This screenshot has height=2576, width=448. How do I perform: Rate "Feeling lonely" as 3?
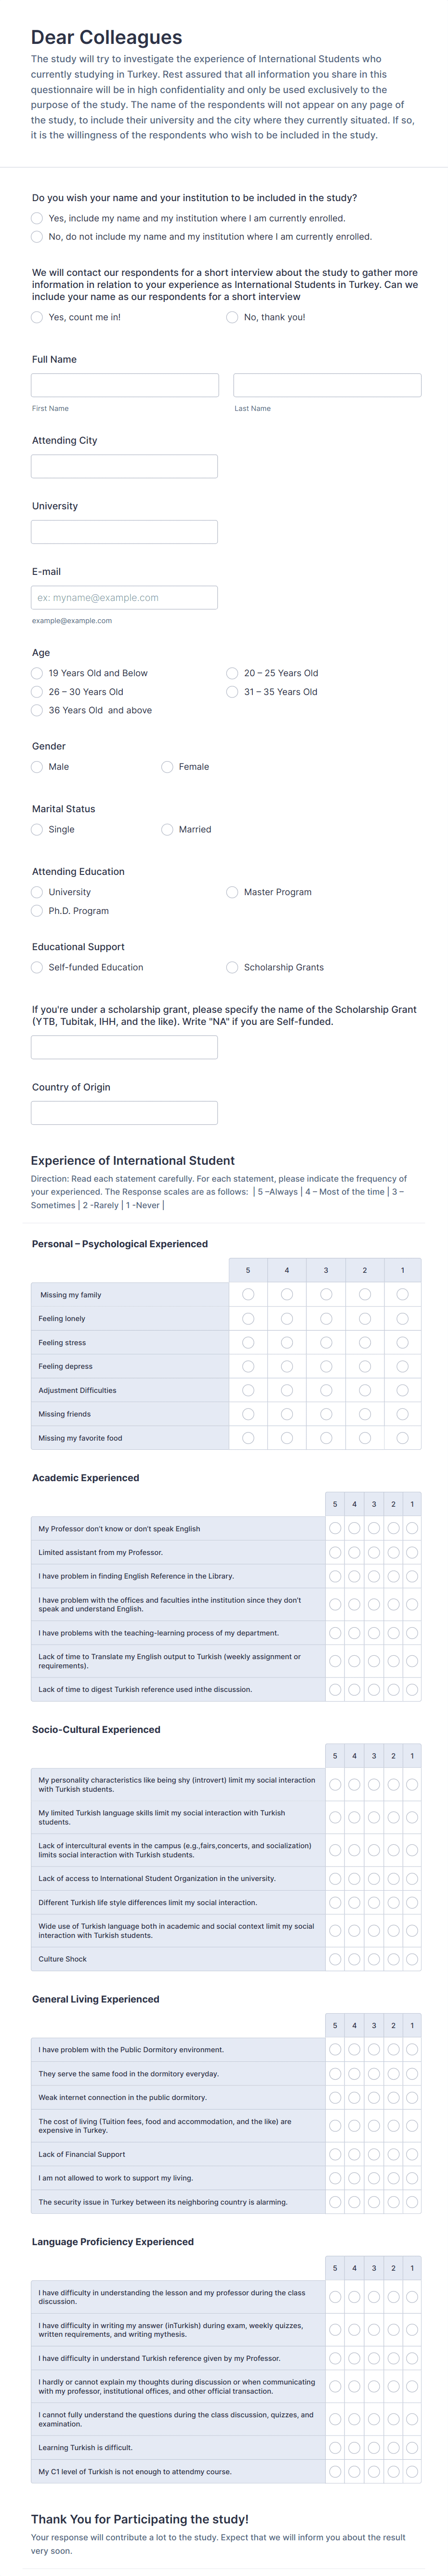(x=324, y=1318)
